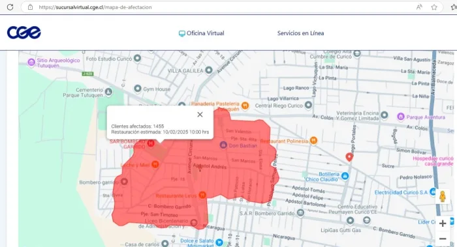
Task: Toggle the read aloud icon in address bar
Action: pyautogui.click(x=419, y=7)
